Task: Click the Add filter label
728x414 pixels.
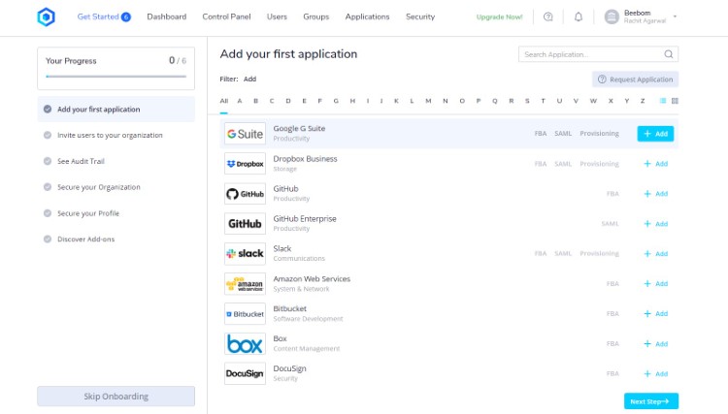Action: pos(249,80)
